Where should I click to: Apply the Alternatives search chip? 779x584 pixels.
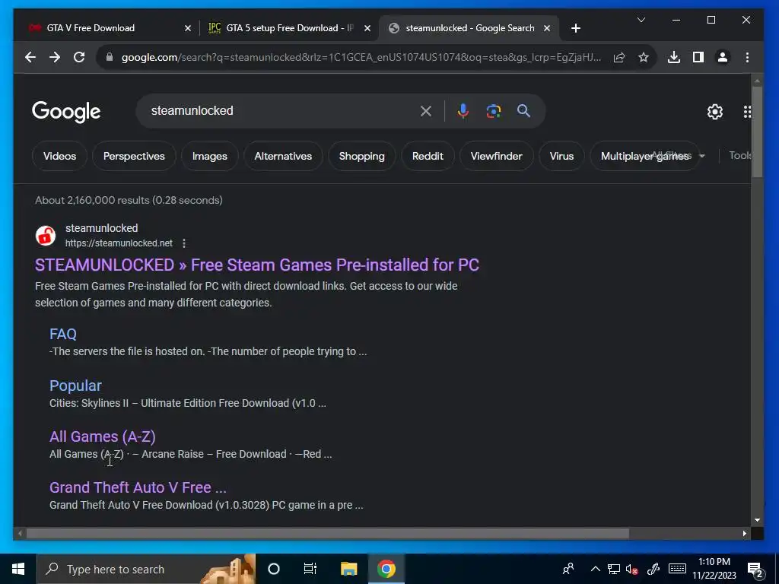pos(283,156)
